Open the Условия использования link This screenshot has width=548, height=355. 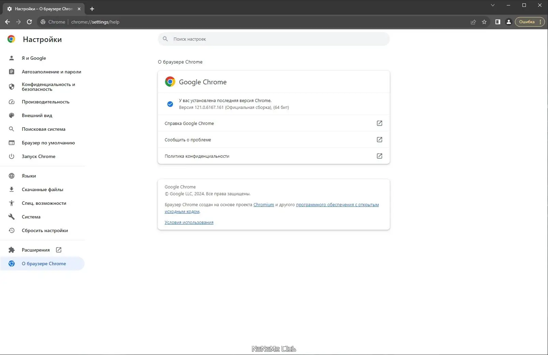pos(189,223)
